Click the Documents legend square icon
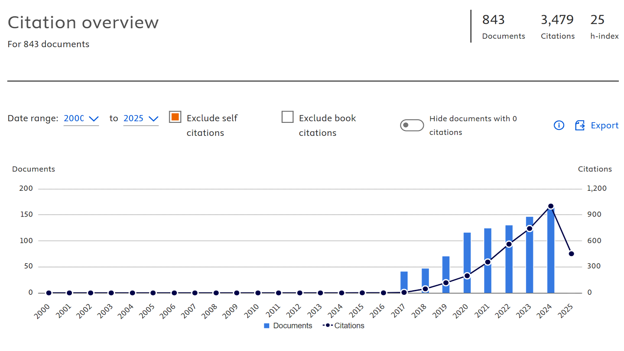Image resolution: width=624 pixels, height=351 pixels. 266,326
